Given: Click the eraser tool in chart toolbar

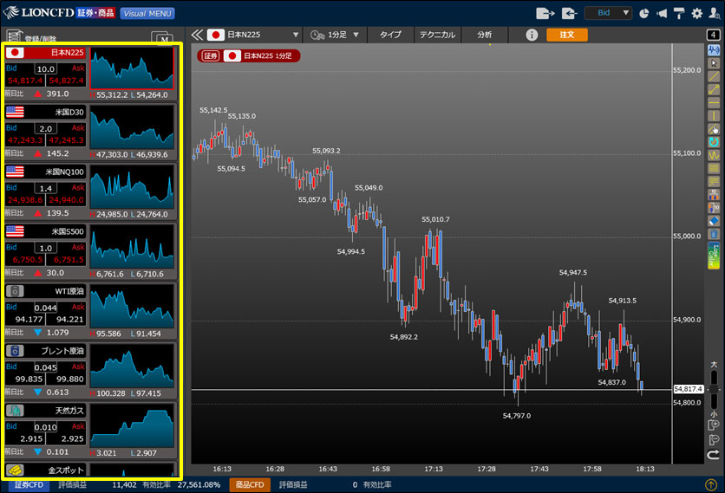Looking at the screenshot, I should (x=715, y=220).
